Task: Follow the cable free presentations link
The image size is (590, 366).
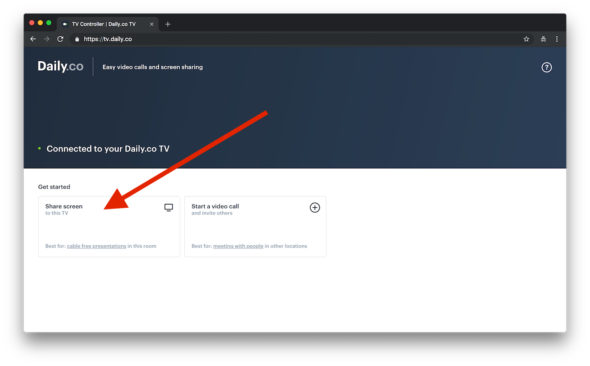Action: 97,246
